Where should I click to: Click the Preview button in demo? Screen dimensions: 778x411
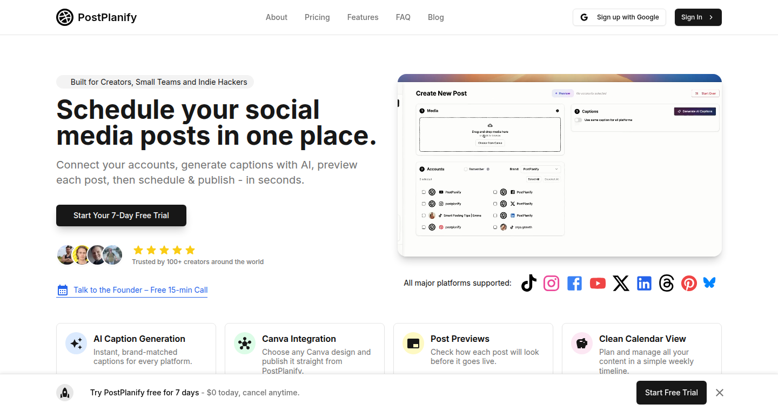click(562, 93)
